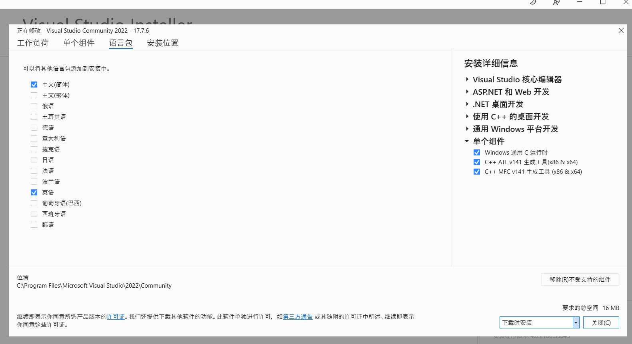Expand Visual Studio 核心编辑器 details
Screen dimensions: 632x344
coord(467,80)
